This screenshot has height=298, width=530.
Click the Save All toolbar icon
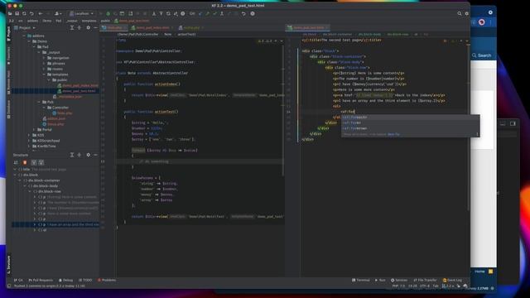pyautogui.click(x=17, y=13)
